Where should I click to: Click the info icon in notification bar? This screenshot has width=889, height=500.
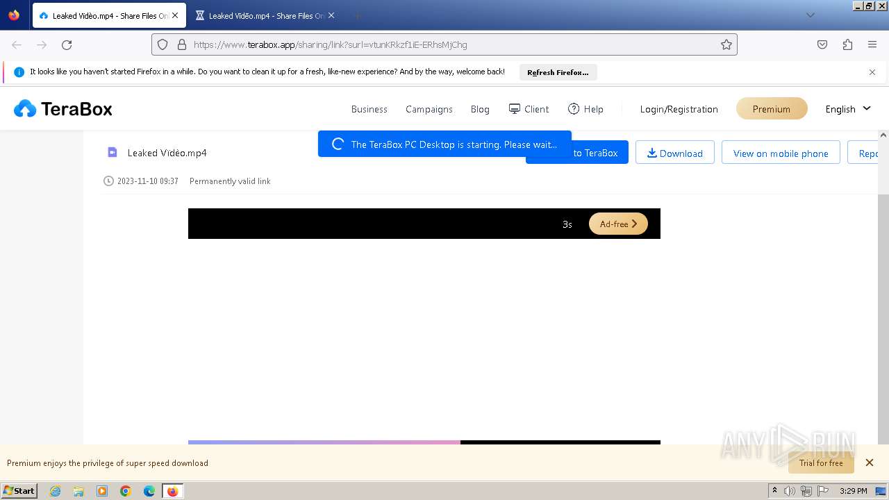19,72
